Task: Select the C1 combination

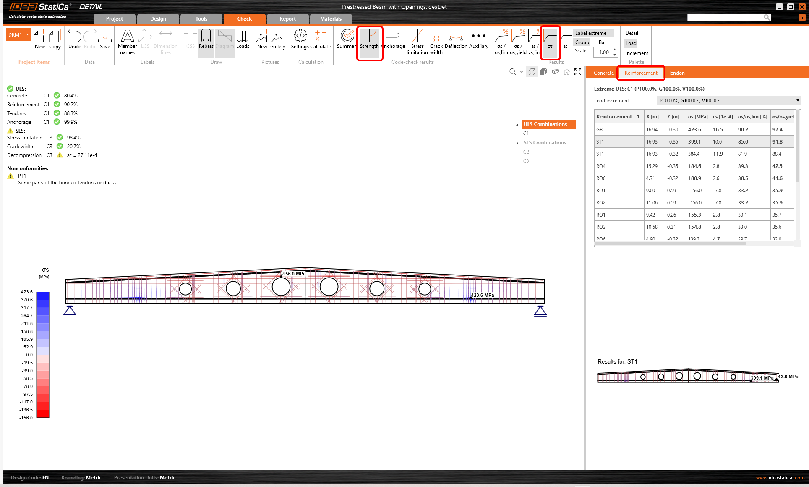Action: click(526, 134)
